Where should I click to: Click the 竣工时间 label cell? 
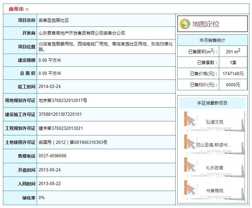(20, 87)
